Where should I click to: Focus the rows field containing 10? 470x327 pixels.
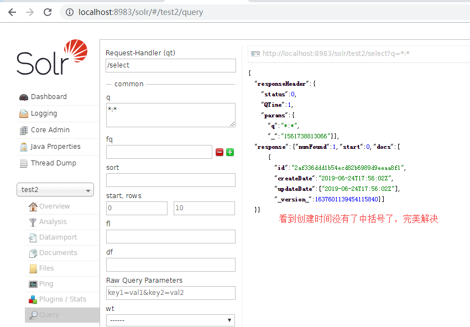coord(204,208)
